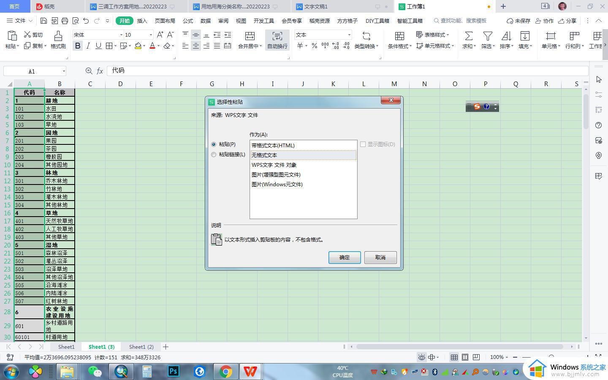The height and width of the screenshot is (380, 608).
Task: Apply percent style format
Action: tap(314, 46)
